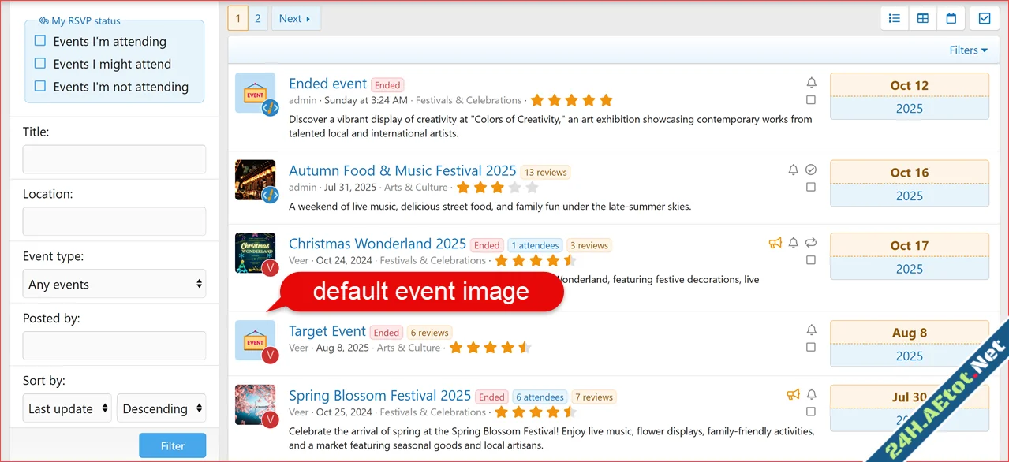Image resolution: width=1009 pixels, height=462 pixels.
Task: Tick the checkbox beside Target Event
Action: point(811,347)
